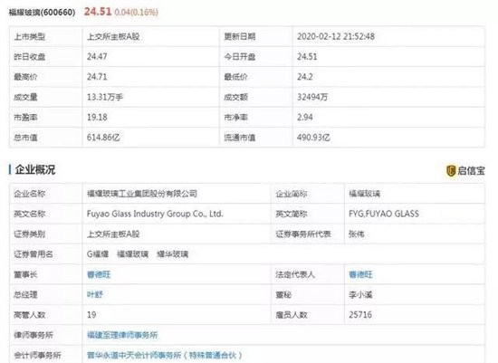Select the 更新日期 label
This screenshot has width=498, height=363.
(239, 36)
